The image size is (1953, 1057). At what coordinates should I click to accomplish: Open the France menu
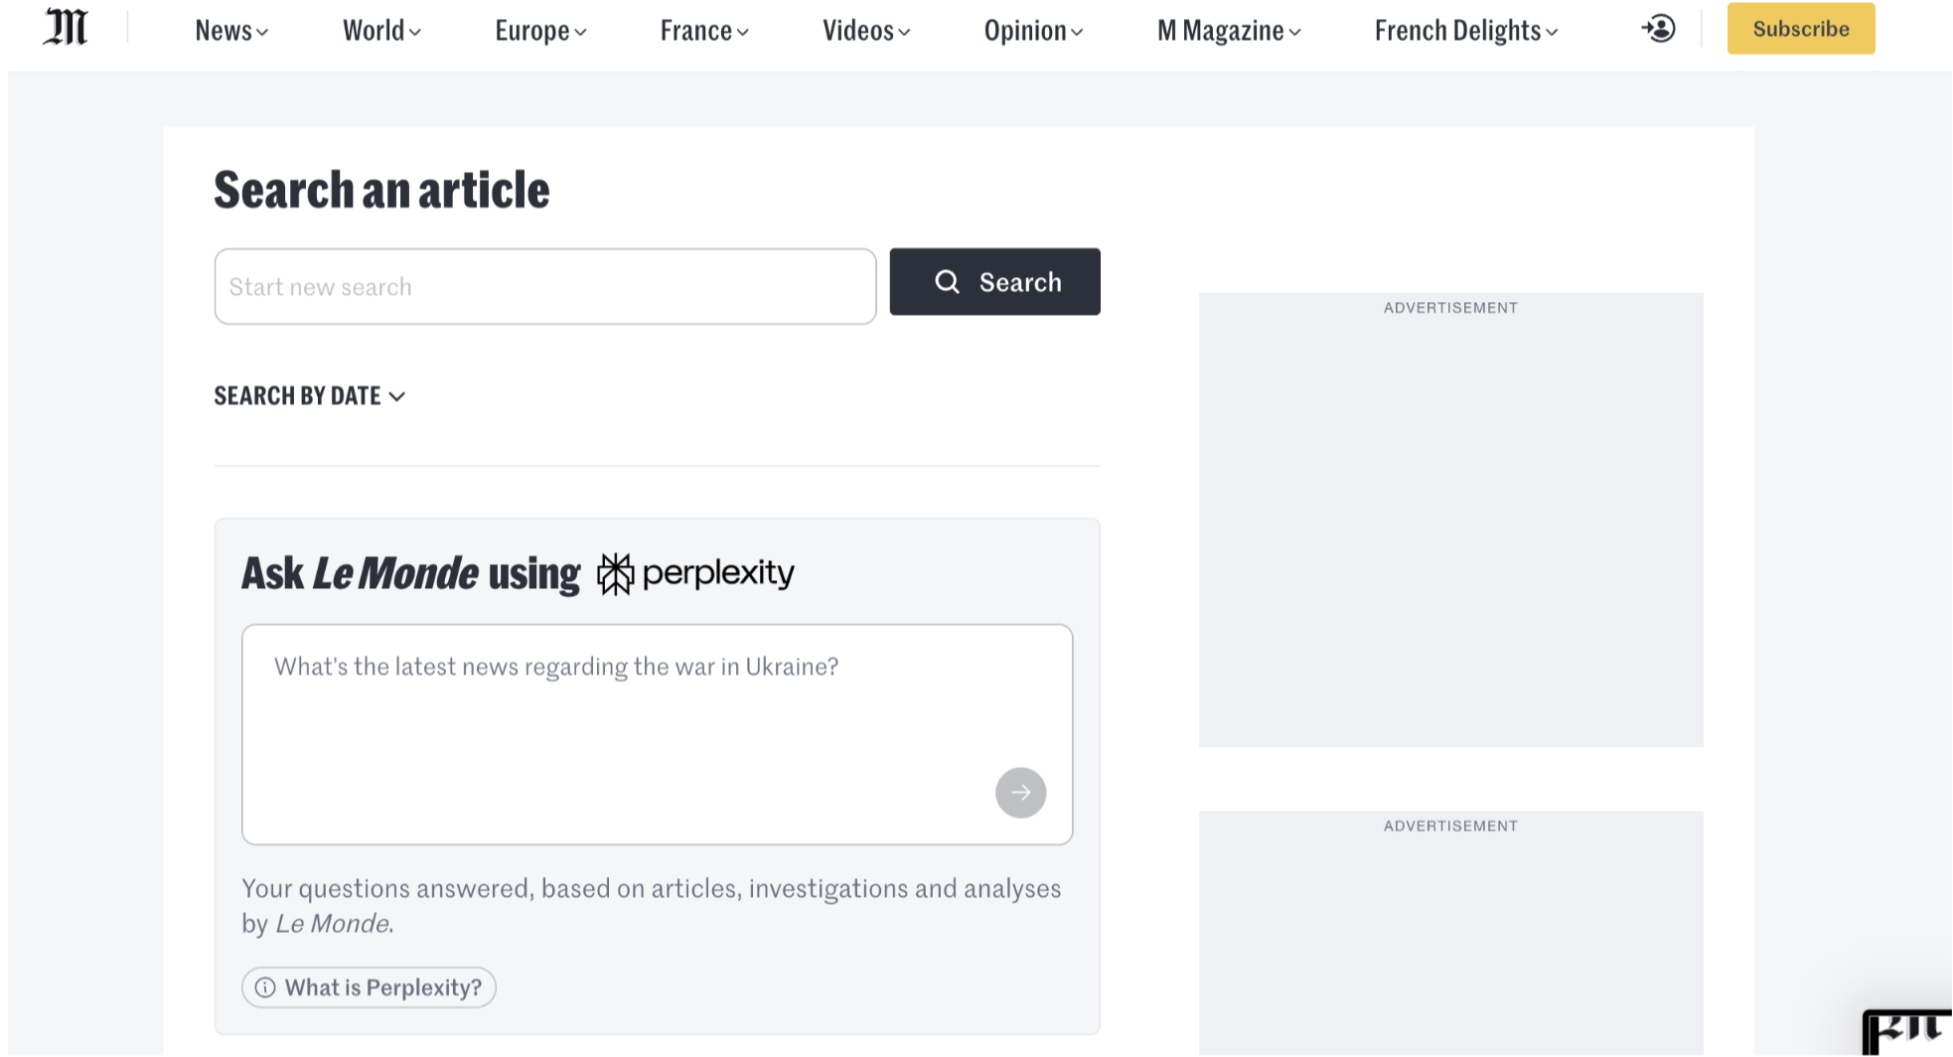coord(704,31)
